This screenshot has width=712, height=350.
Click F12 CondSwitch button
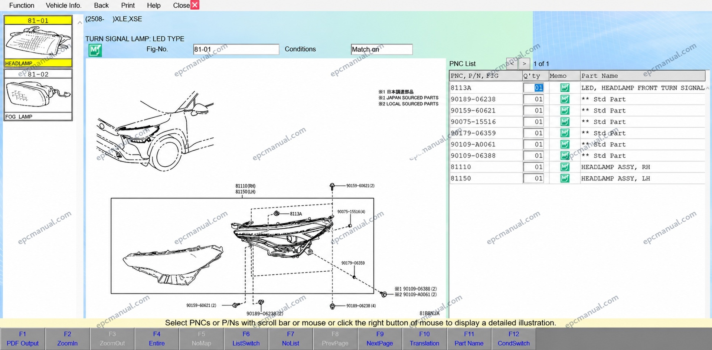point(514,338)
